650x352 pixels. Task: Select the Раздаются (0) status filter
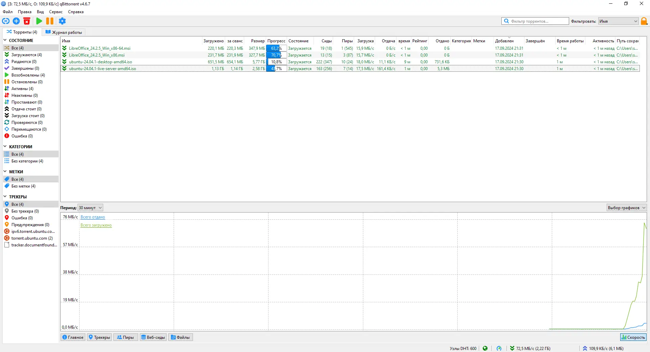tap(31, 62)
